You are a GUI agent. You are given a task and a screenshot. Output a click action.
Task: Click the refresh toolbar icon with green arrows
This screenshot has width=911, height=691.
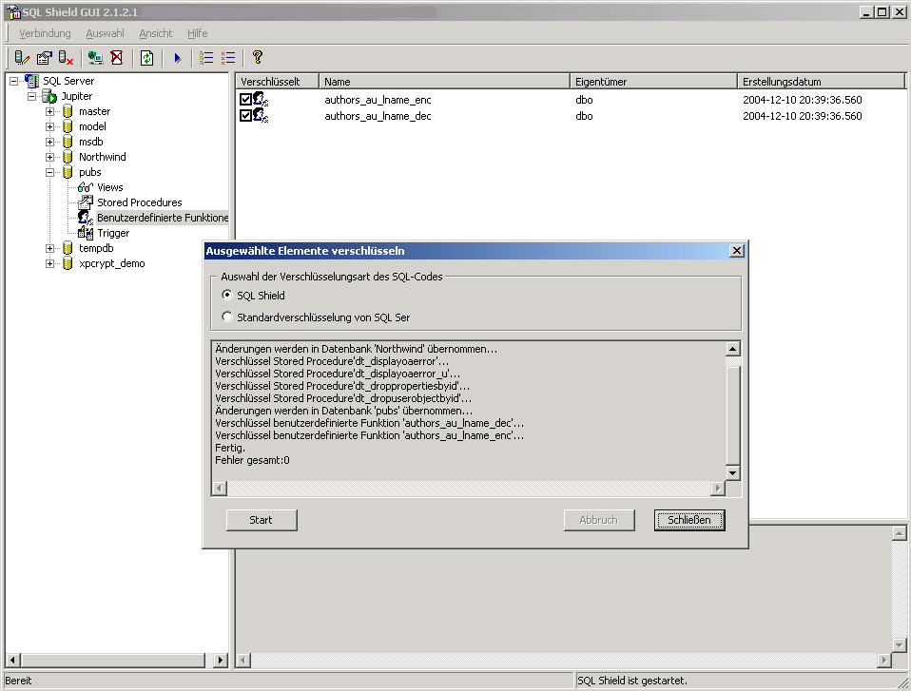(x=147, y=58)
